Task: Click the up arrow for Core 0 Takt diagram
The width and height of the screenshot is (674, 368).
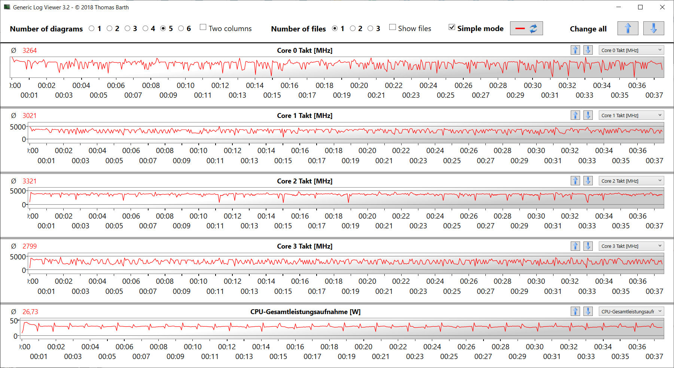Action: coord(575,50)
